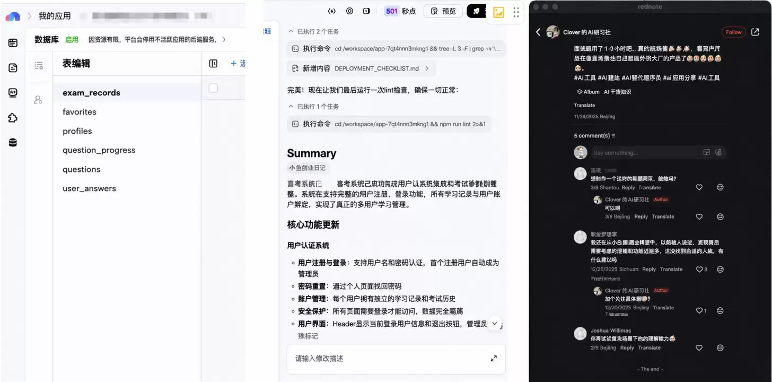Click the green 启用 status label

pos(72,39)
